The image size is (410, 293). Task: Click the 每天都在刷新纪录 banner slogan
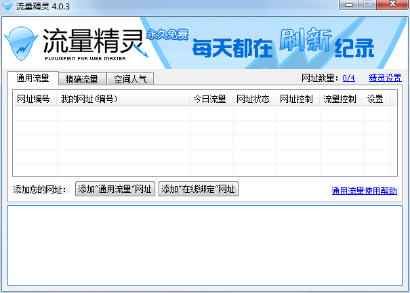tap(283, 46)
